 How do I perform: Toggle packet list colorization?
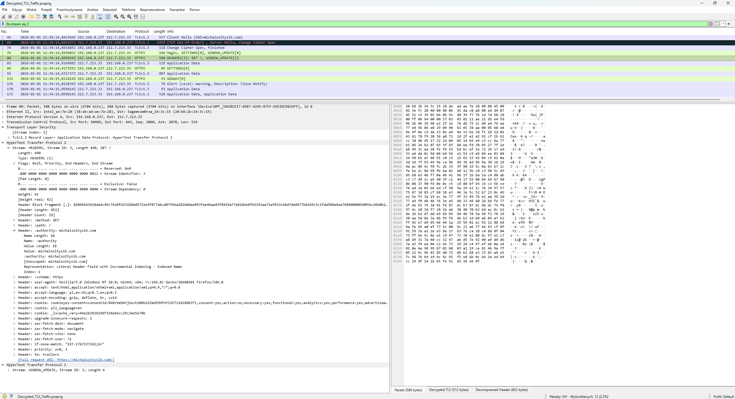(108, 17)
